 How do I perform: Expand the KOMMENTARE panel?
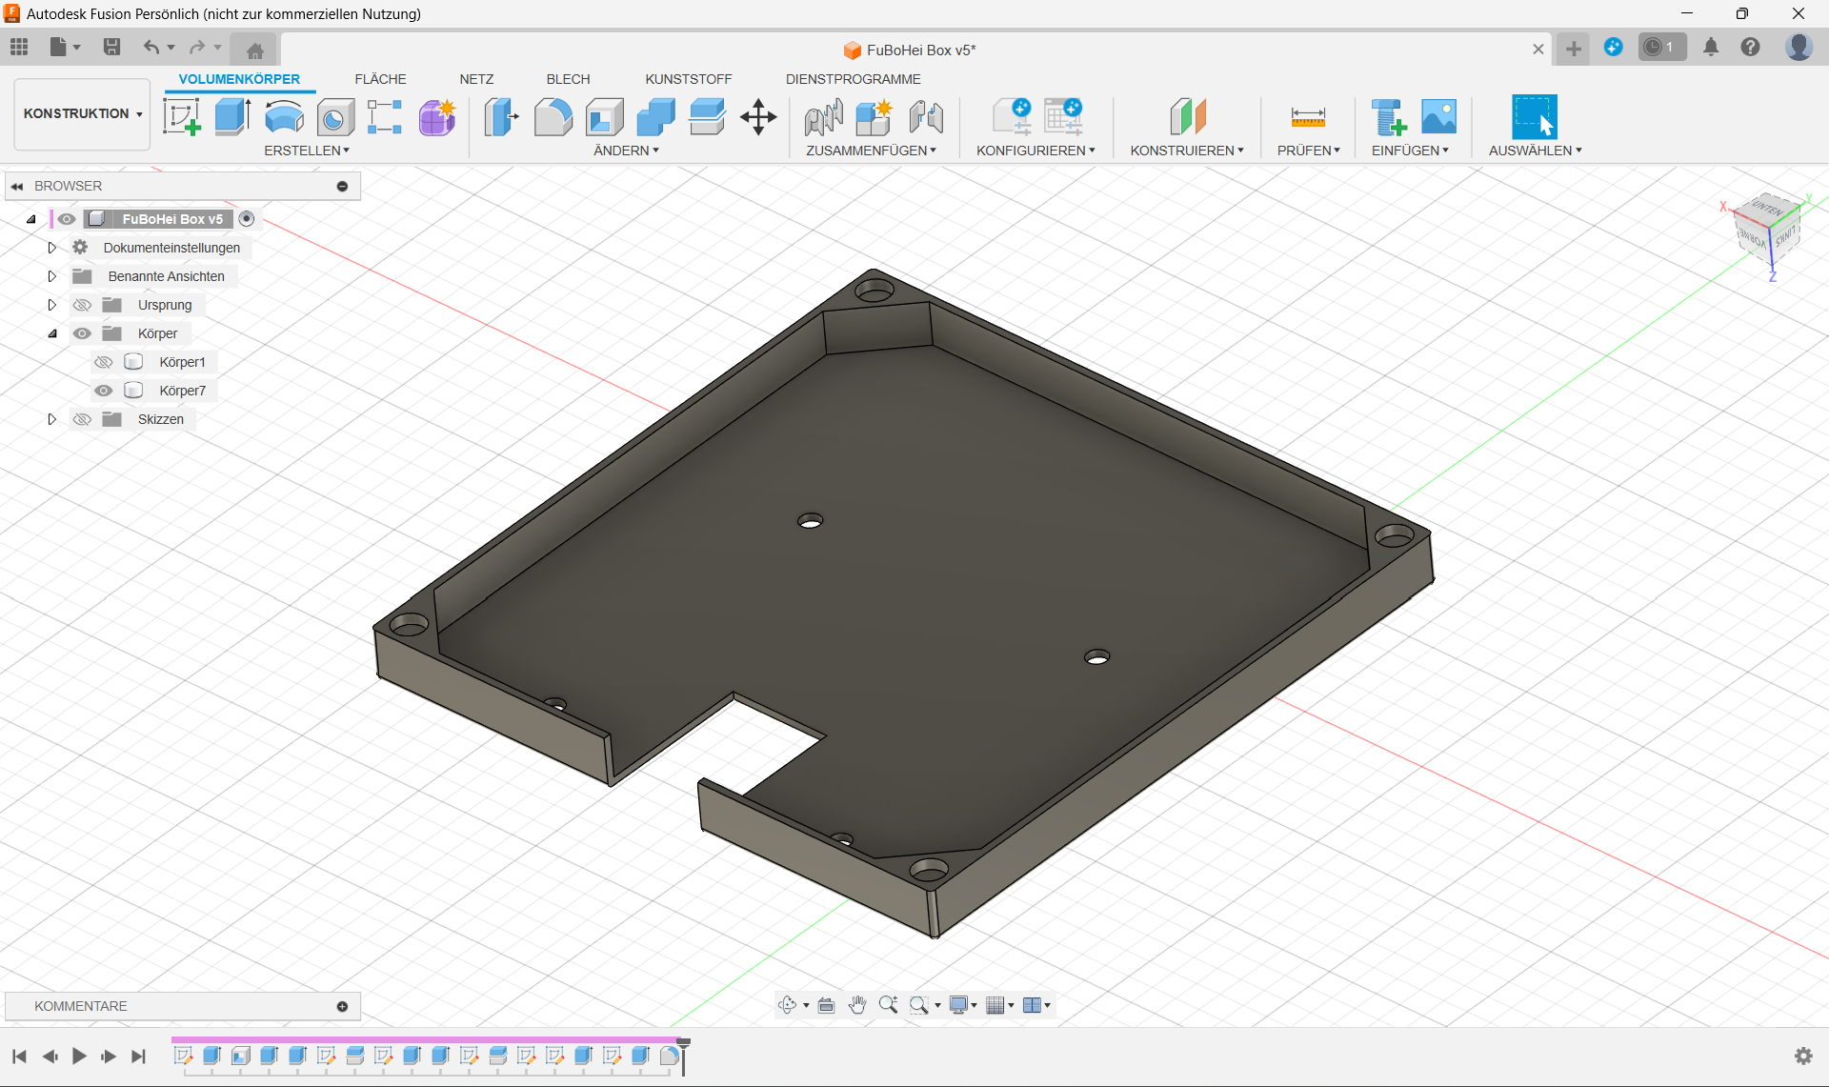[x=342, y=1006]
